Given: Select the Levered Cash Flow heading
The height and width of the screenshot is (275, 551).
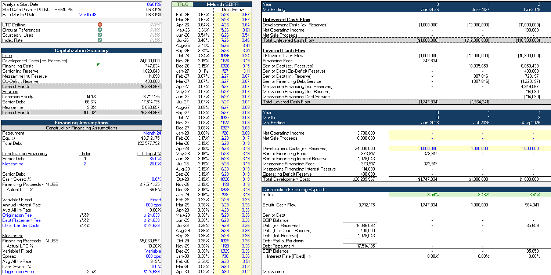Looking at the screenshot, I should click(x=284, y=51).
